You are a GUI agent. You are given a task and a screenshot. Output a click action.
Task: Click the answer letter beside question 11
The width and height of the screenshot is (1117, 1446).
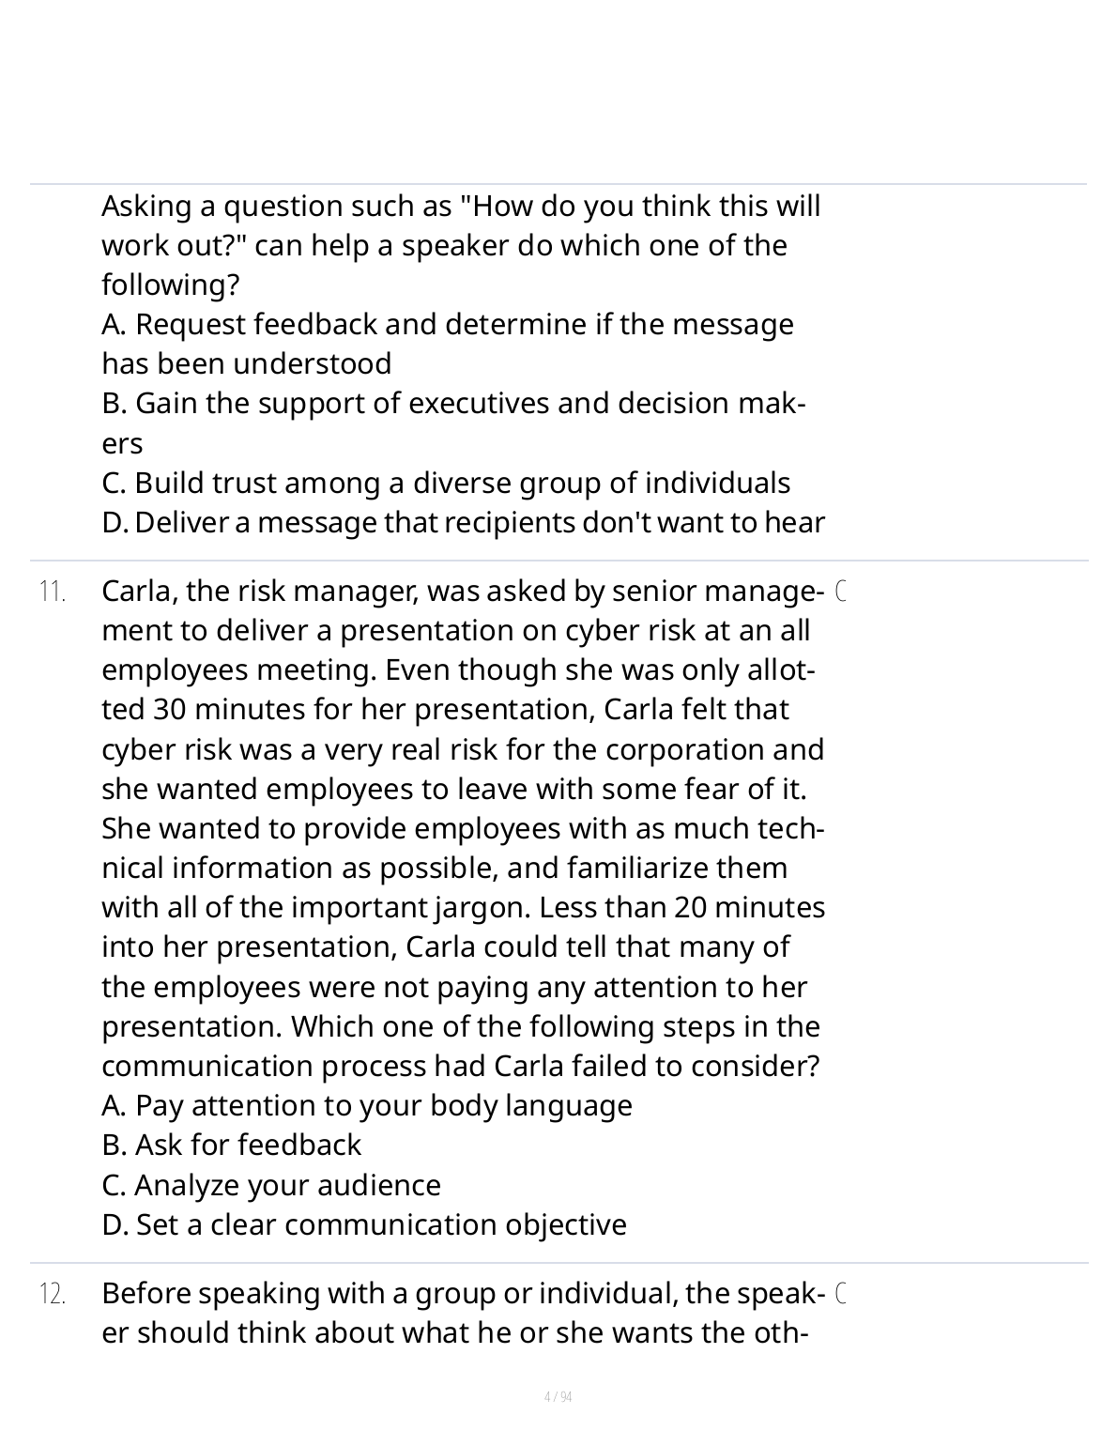tap(841, 592)
